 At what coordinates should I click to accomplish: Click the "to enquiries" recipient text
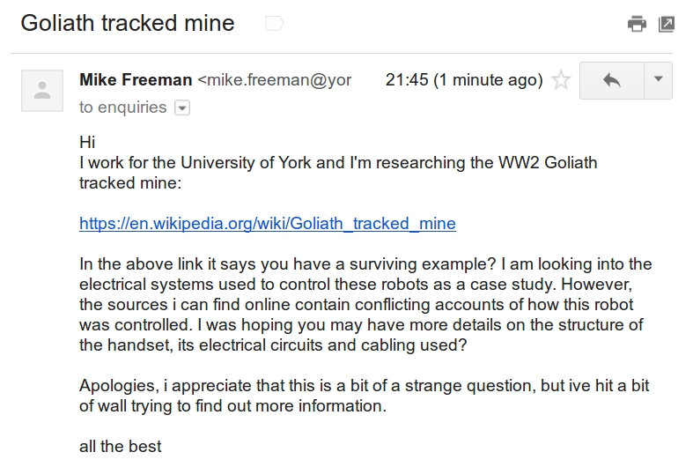click(x=122, y=107)
